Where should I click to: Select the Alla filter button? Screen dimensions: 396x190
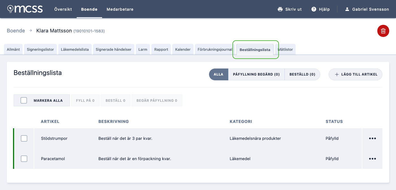point(219,74)
